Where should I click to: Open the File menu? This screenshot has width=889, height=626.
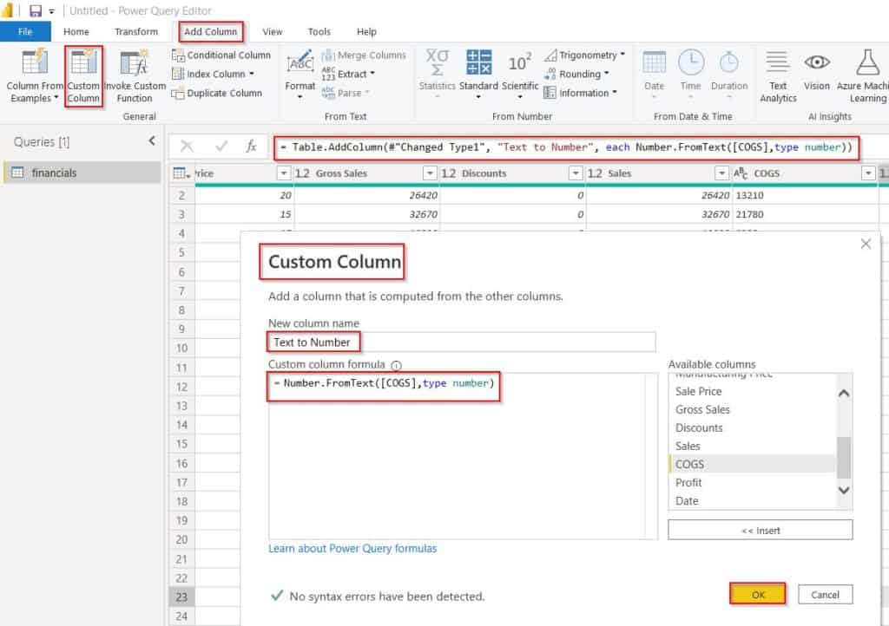[x=25, y=32]
